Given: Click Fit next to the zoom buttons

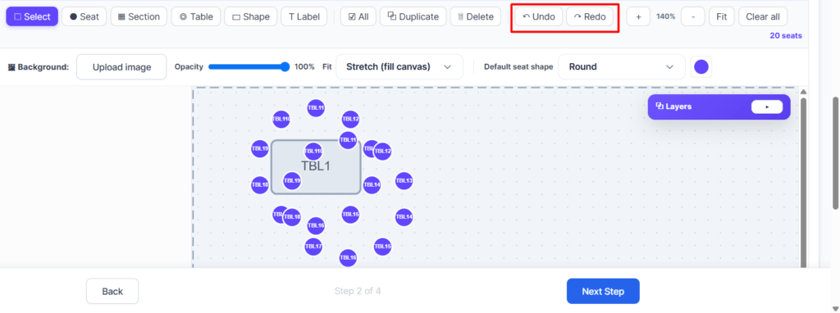Looking at the screenshot, I should [722, 16].
